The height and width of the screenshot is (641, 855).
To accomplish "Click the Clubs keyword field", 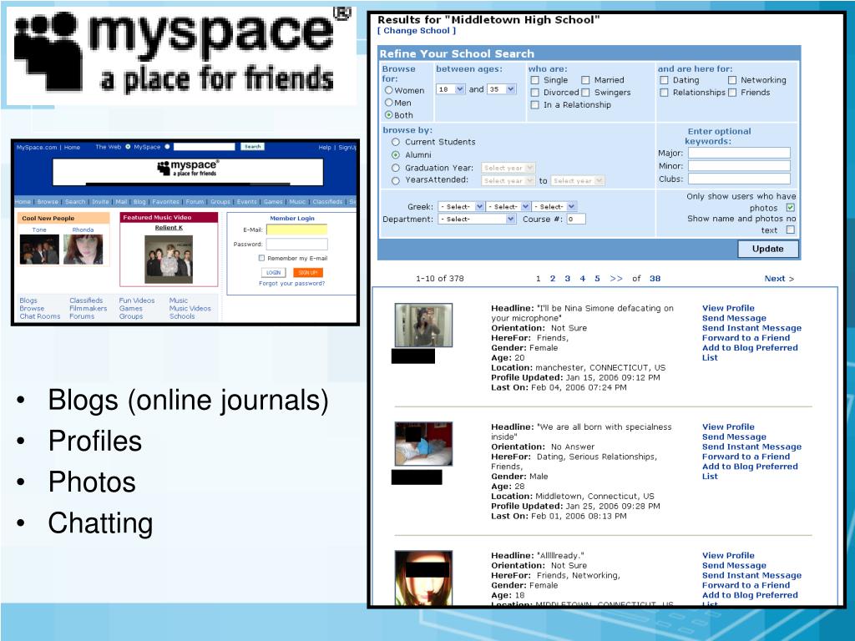I will coord(739,179).
